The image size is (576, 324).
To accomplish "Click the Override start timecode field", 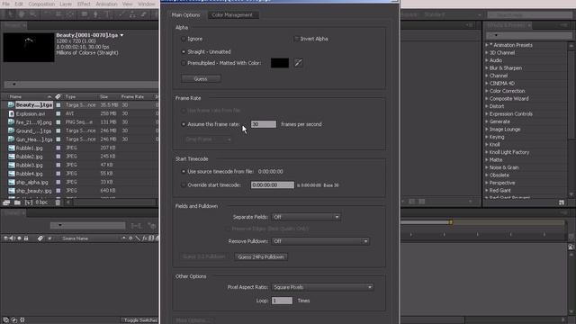I will [x=273, y=185].
